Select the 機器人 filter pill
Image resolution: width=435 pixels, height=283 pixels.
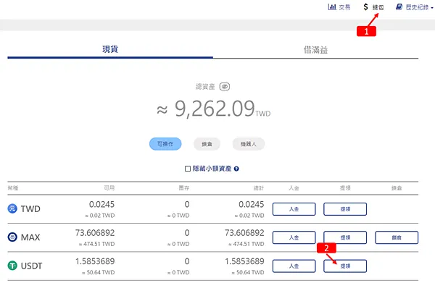(248, 144)
